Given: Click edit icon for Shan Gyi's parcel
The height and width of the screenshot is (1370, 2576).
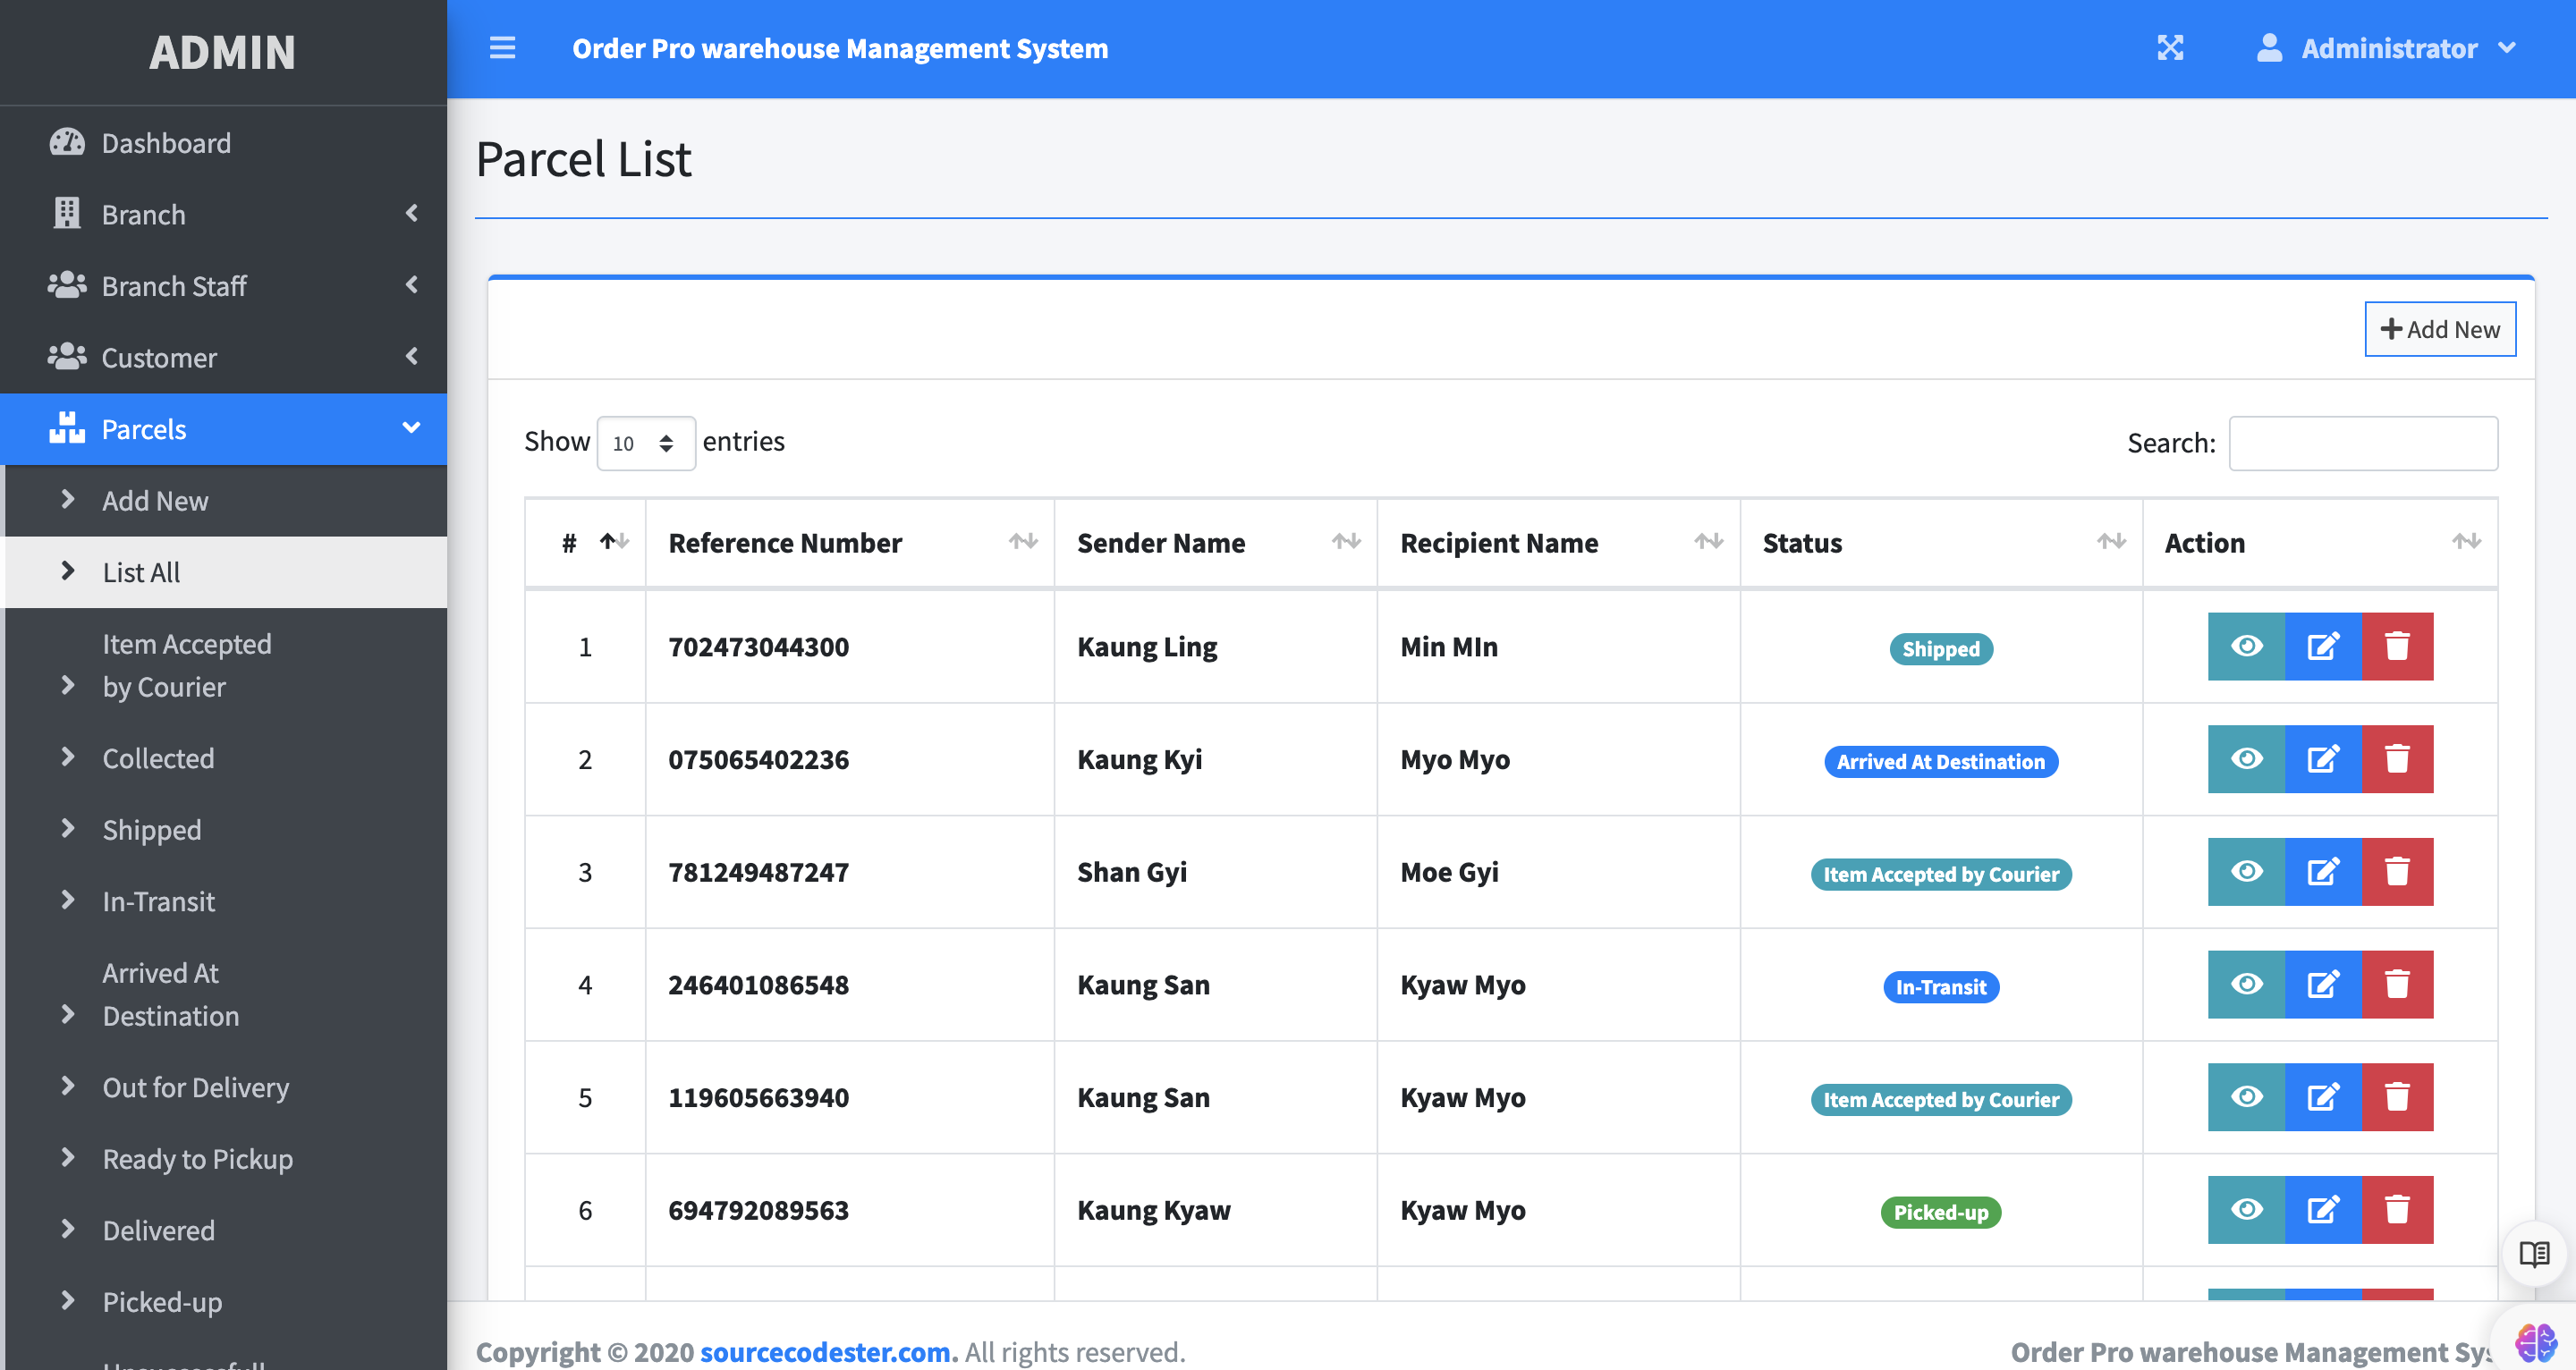Looking at the screenshot, I should tap(2322, 872).
